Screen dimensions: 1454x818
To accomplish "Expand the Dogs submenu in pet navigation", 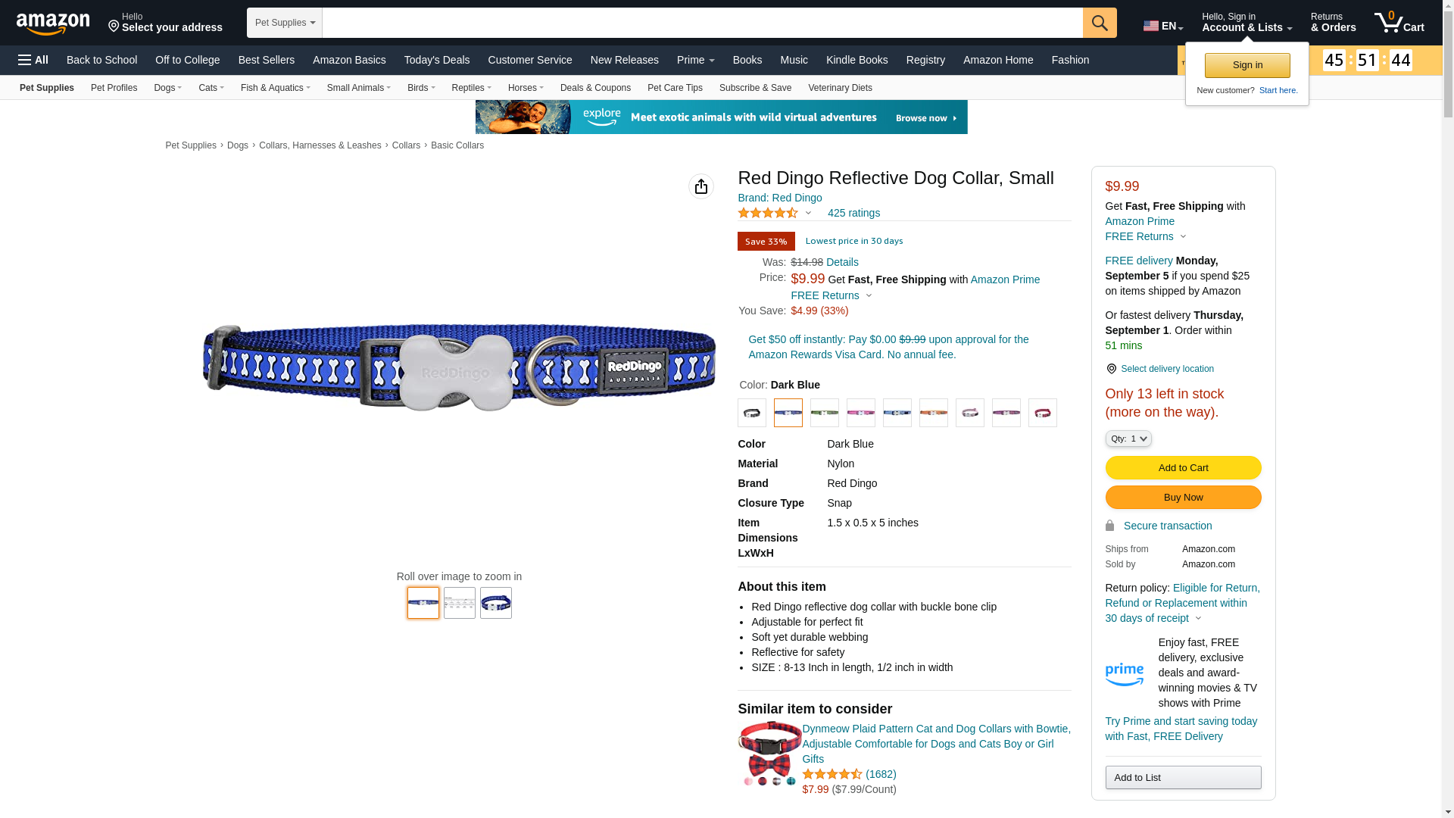I will pos(167,88).
